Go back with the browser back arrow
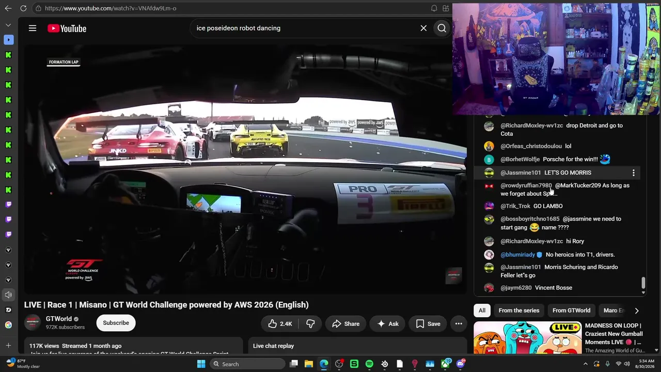This screenshot has height=372, width=661. tap(8, 8)
